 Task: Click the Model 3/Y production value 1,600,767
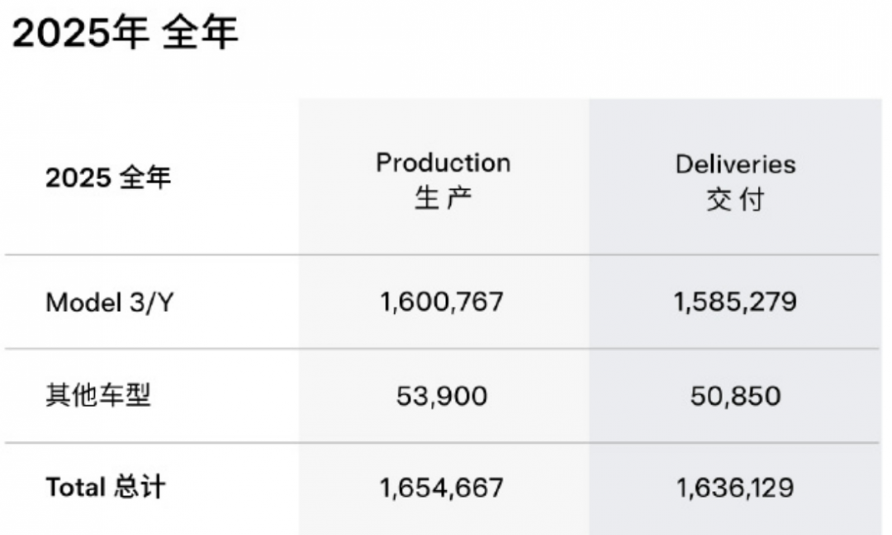441,302
